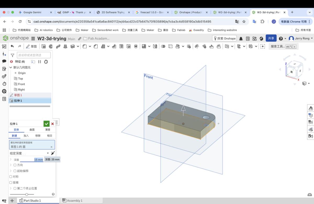
Task: Toggle the 方向 checkbox
Action: (15, 165)
